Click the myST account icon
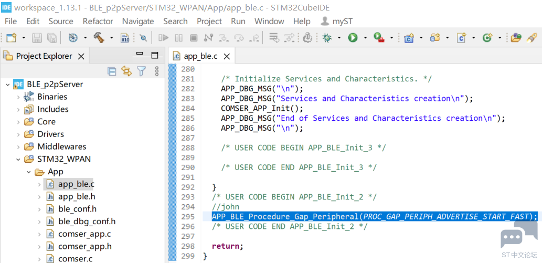The width and height of the screenshot is (542, 263). (x=325, y=21)
